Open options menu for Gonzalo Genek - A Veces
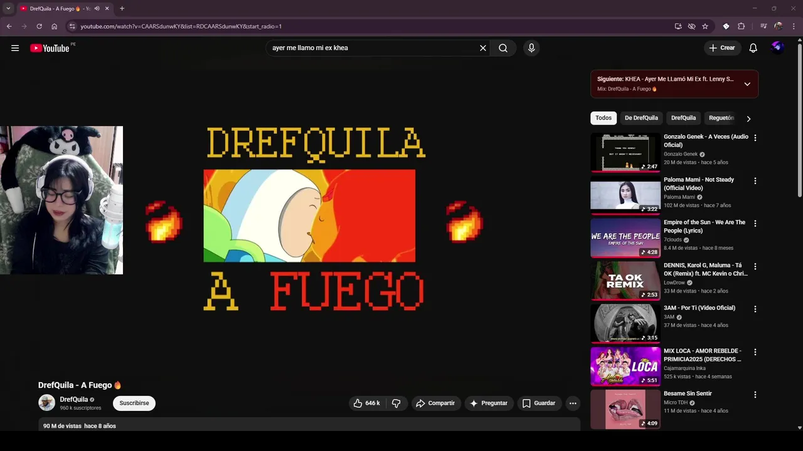 tap(755, 138)
